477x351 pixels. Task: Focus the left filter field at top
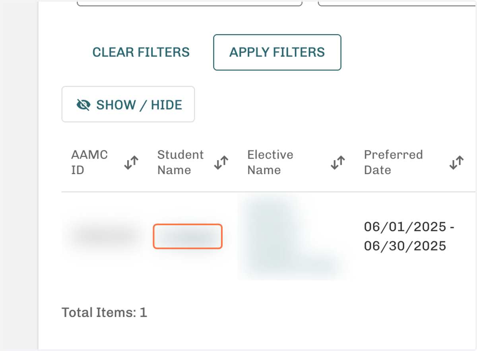pos(189,3)
